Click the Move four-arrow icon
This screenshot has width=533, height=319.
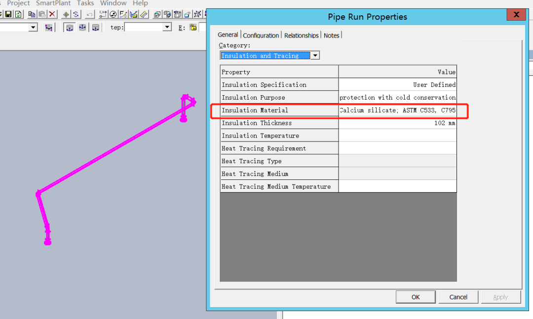66,14
